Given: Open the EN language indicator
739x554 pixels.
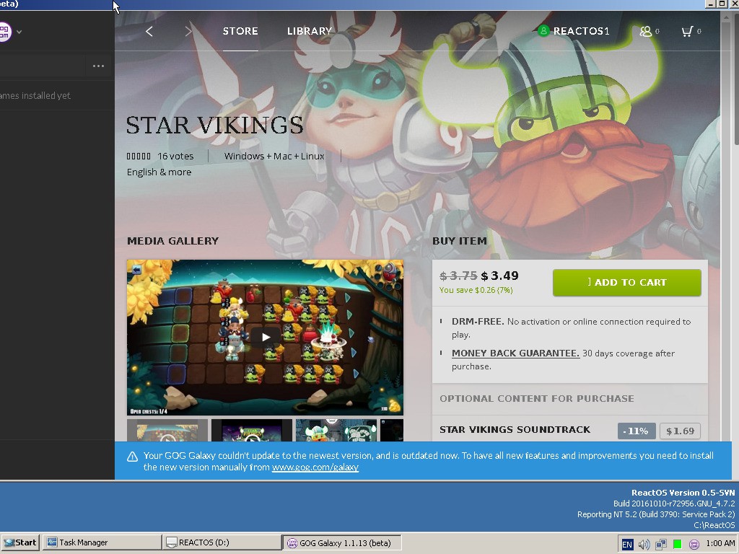Looking at the screenshot, I should tap(627, 544).
